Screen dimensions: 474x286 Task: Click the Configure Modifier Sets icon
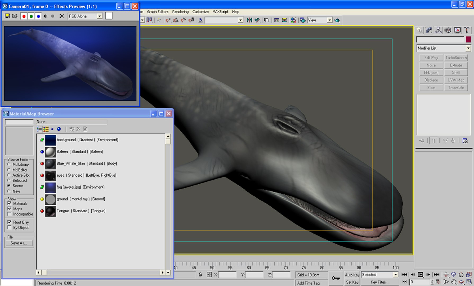coord(465,141)
